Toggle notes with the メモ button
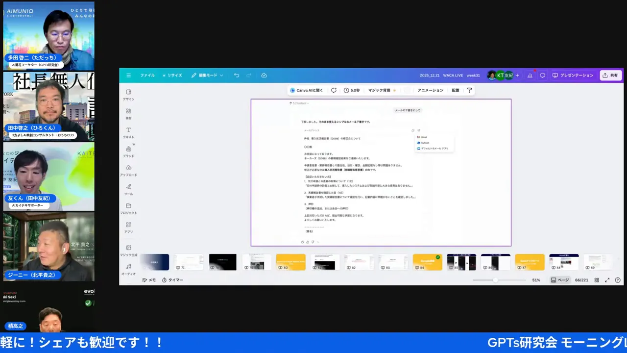This screenshot has height=353, width=627. [x=148, y=280]
